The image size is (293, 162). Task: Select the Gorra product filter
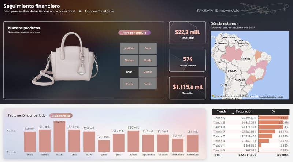coord(148,48)
